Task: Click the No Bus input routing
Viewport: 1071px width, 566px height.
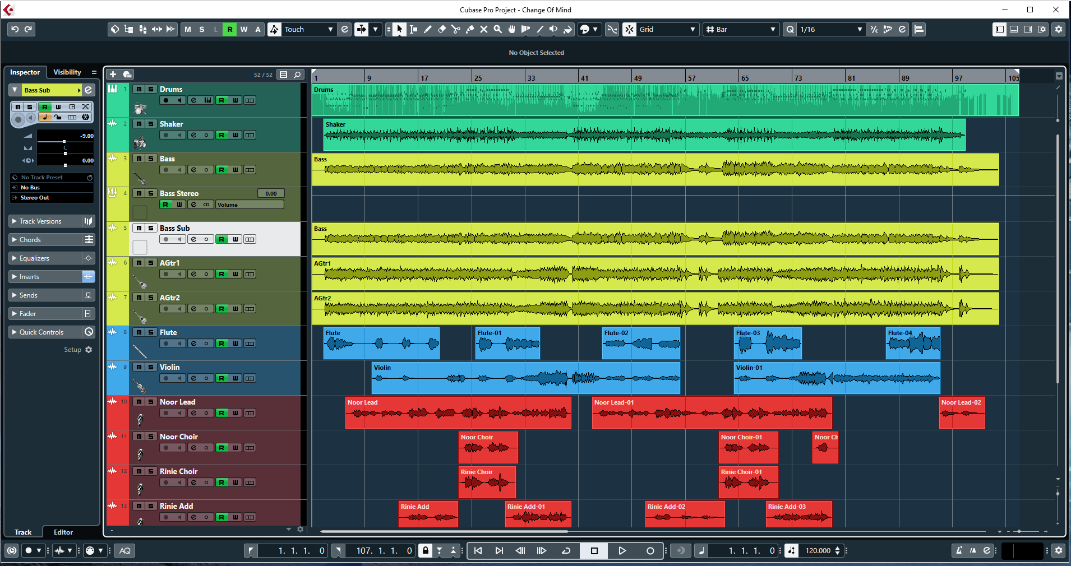Action: pos(52,188)
